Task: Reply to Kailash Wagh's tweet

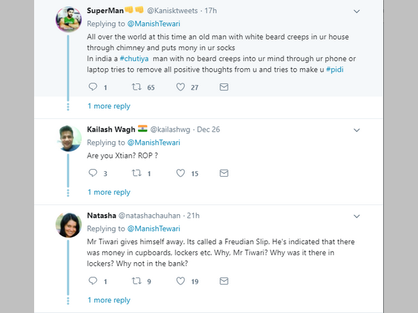Action: pos(93,173)
